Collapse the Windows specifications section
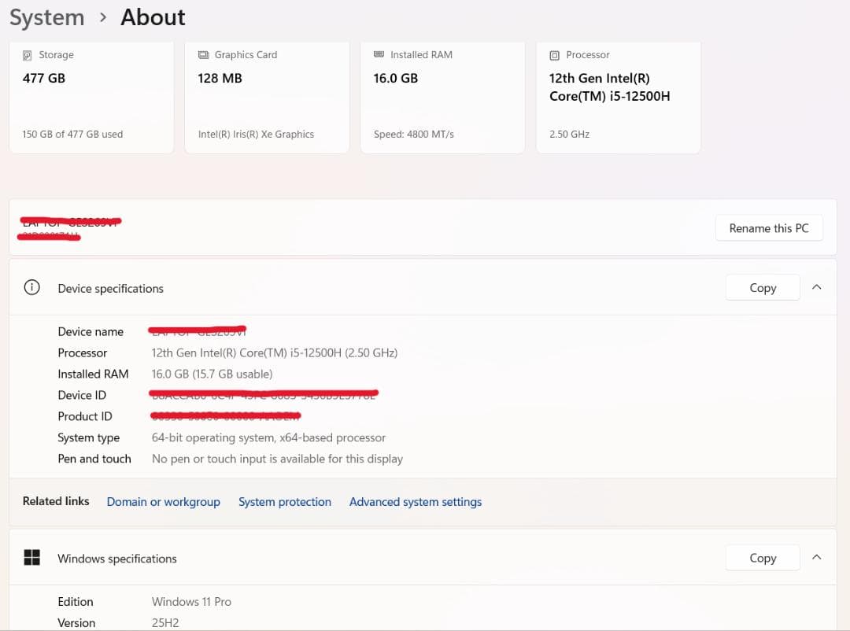 tap(816, 557)
